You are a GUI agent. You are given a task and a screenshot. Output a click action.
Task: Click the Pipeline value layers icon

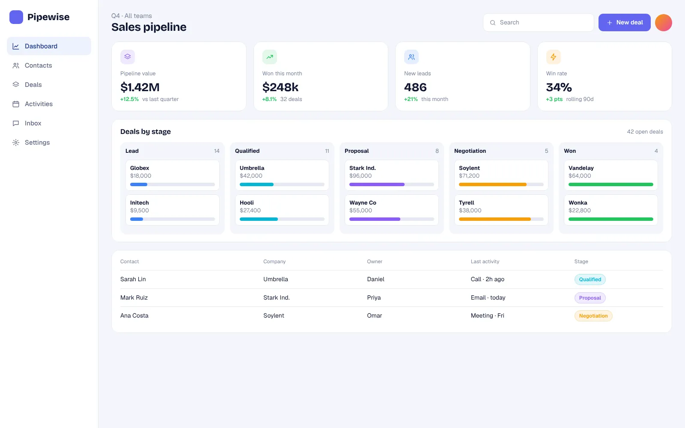coord(128,57)
